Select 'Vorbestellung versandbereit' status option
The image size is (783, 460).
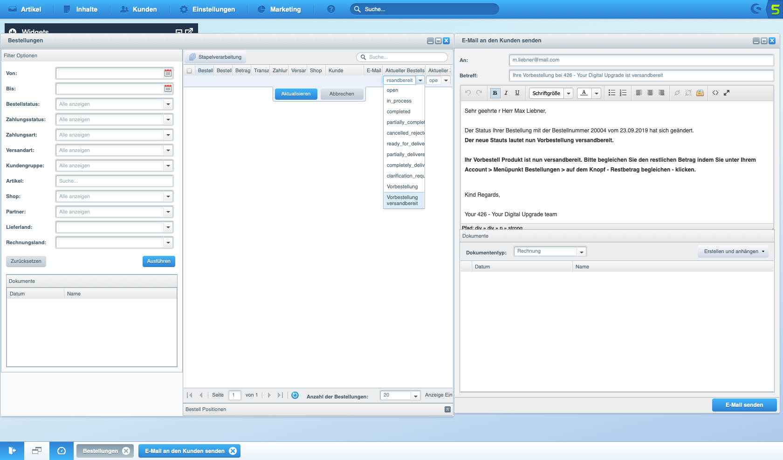pos(404,200)
